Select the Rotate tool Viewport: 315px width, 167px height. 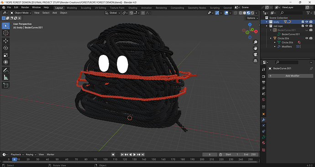(5, 48)
